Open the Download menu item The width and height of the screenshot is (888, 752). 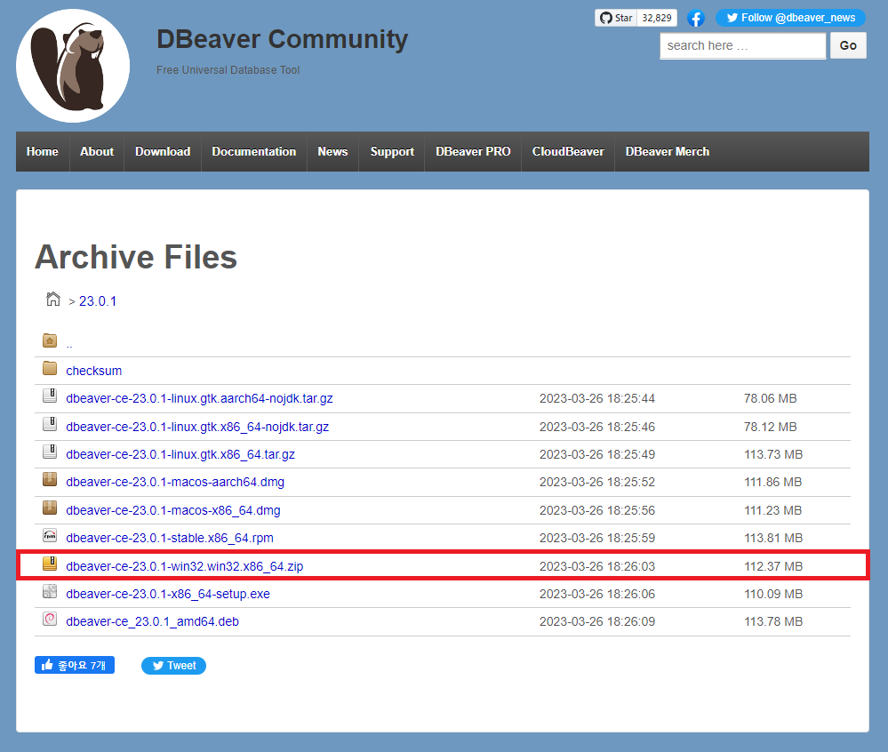pyautogui.click(x=163, y=152)
